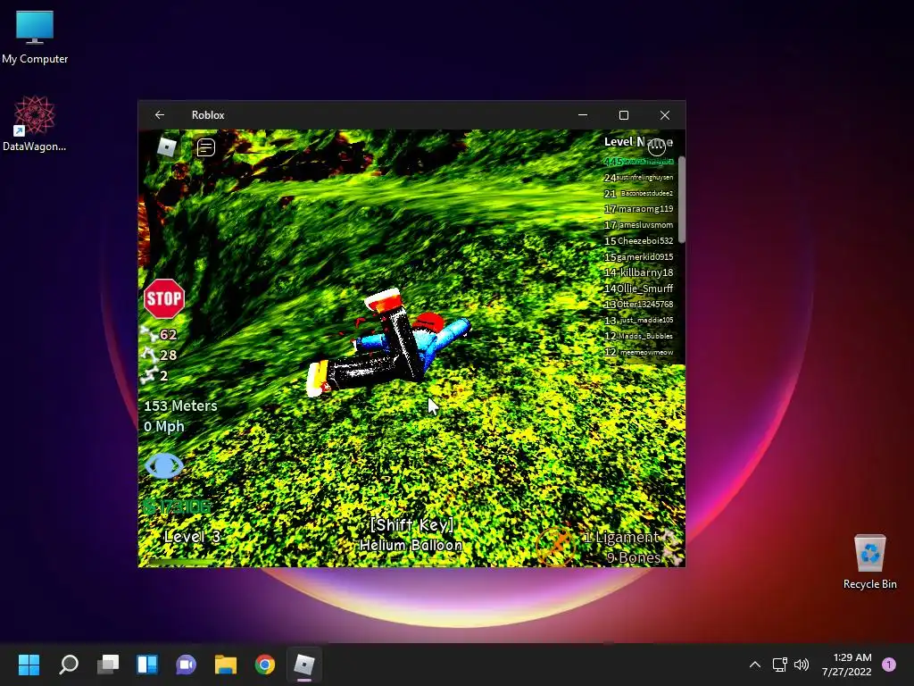The height and width of the screenshot is (686, 914).
Task: Open Task View from taskbar
Action: [x=108, y=665]
